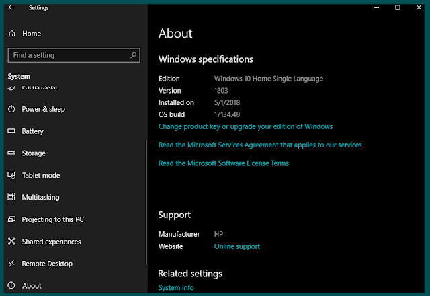Click the System section label

point(19,76)
